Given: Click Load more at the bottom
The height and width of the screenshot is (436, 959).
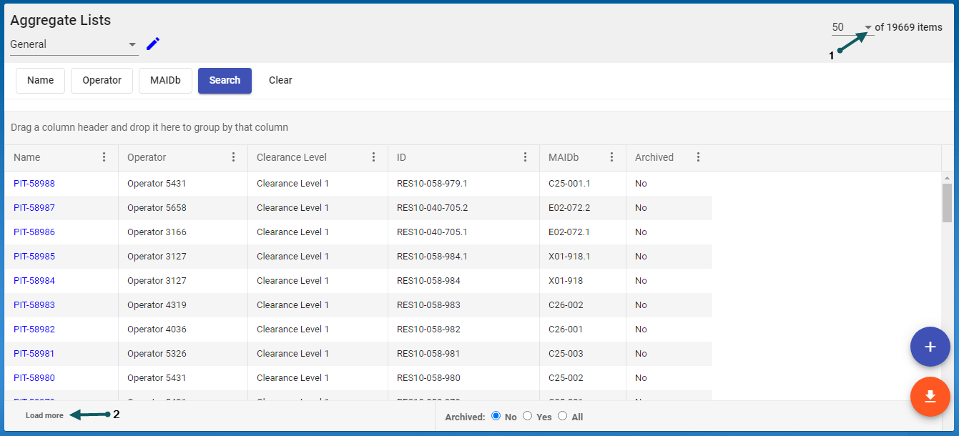Looking at the screenshot, I should (x=44, y=415).
